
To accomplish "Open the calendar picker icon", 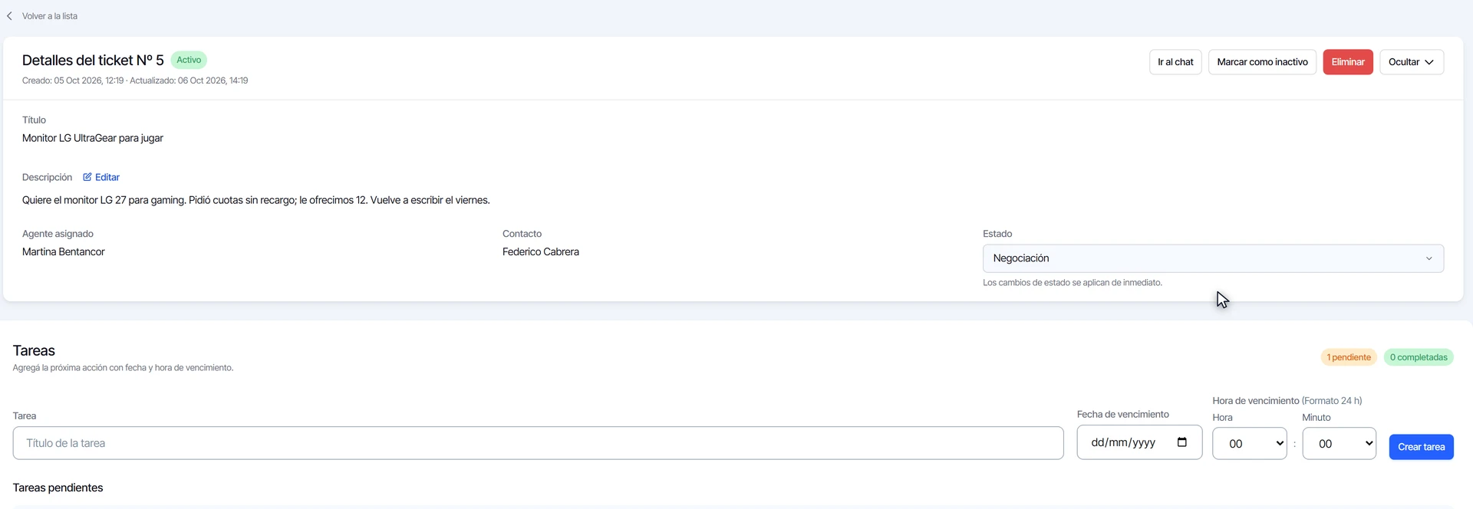I will [x=1181, y=442].
